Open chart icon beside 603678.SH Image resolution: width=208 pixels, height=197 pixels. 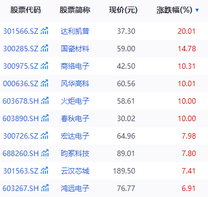45,100
